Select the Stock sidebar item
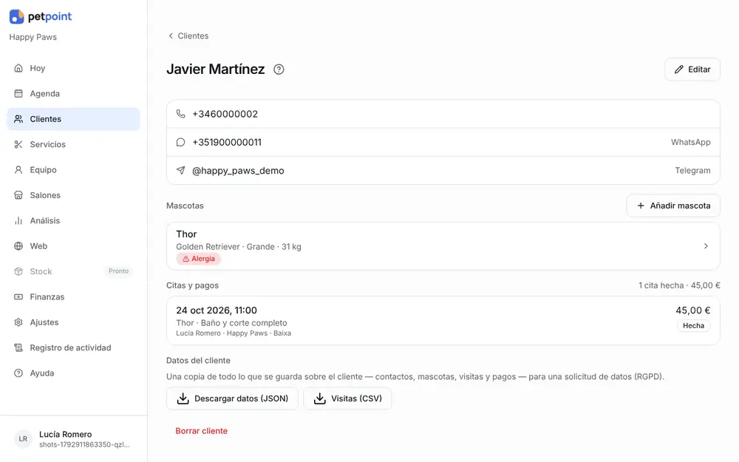Screen dimensions: 739x462 [73, 271]
